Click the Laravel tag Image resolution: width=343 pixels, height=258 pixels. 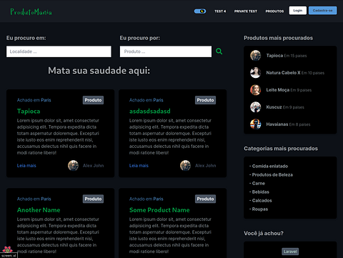click(x=290, y=252)
